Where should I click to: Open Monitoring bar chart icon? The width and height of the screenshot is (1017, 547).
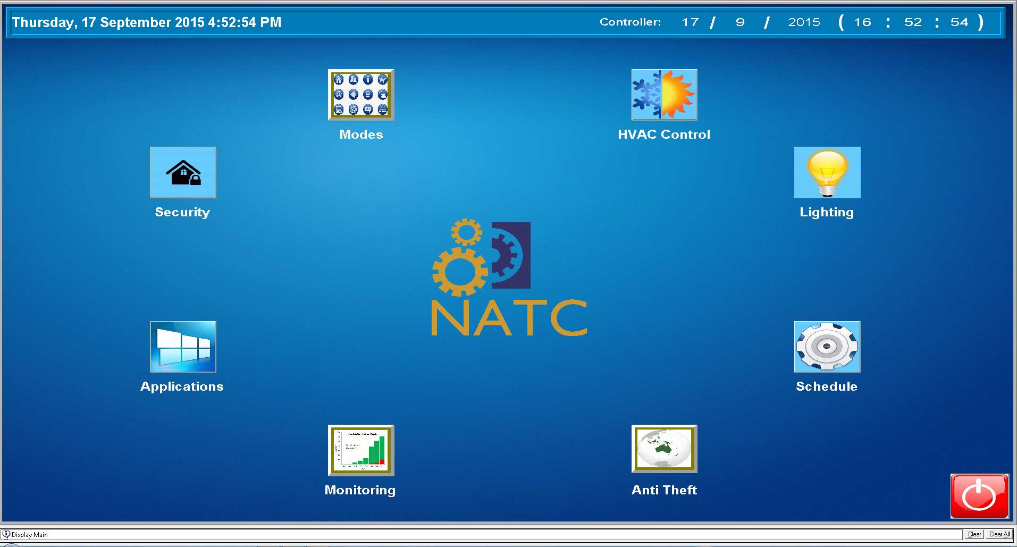(x=361, y=450)
